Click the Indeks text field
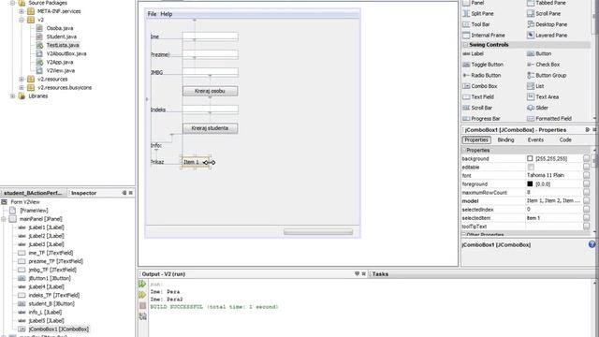599x337 pixels. click(210, 110)
